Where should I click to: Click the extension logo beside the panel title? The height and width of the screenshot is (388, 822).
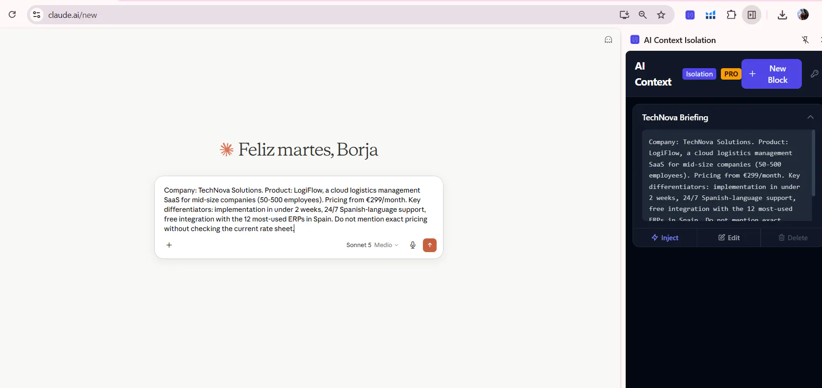coord(635,40)
